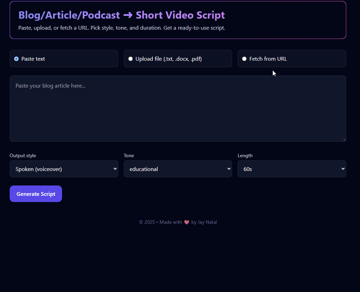
Task: Click the arrow symbol in the page title
Action: tap(128, 15)
